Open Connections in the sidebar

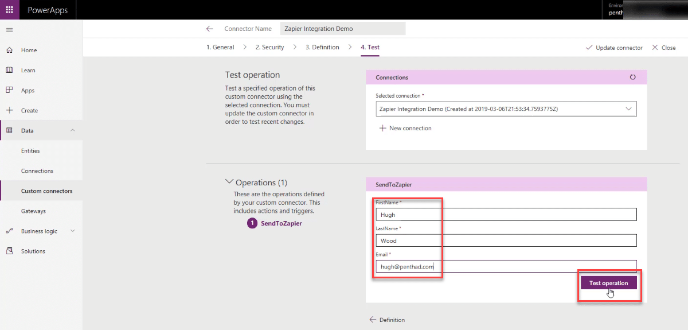(37, 171)
